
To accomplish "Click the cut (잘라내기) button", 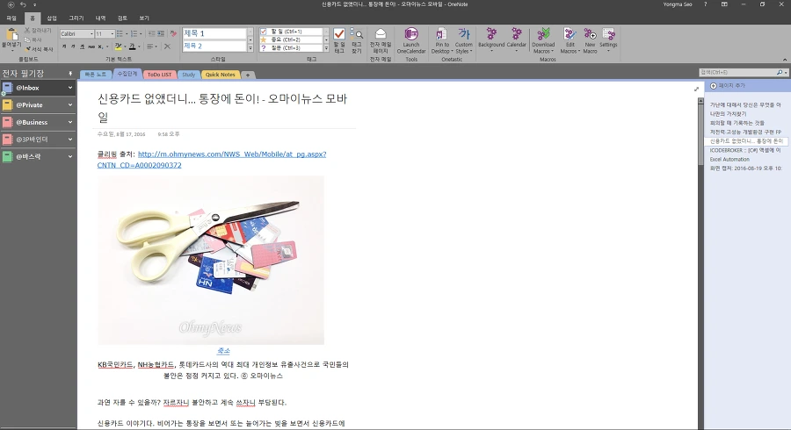I will click(38, 31).
